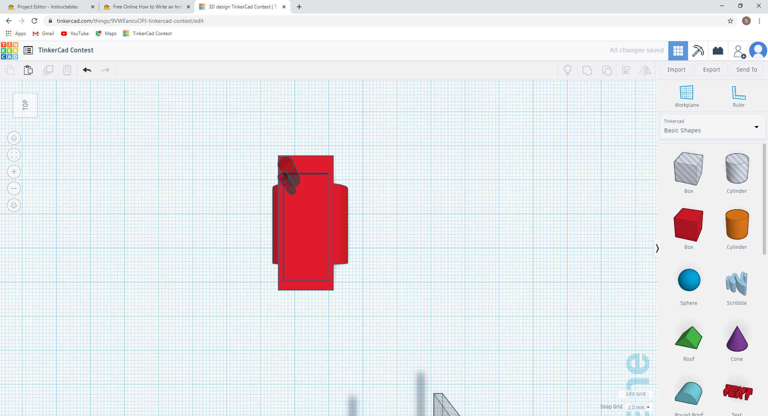768x416 pixels.
Task: Undo the last action
Action: point(87,70)
